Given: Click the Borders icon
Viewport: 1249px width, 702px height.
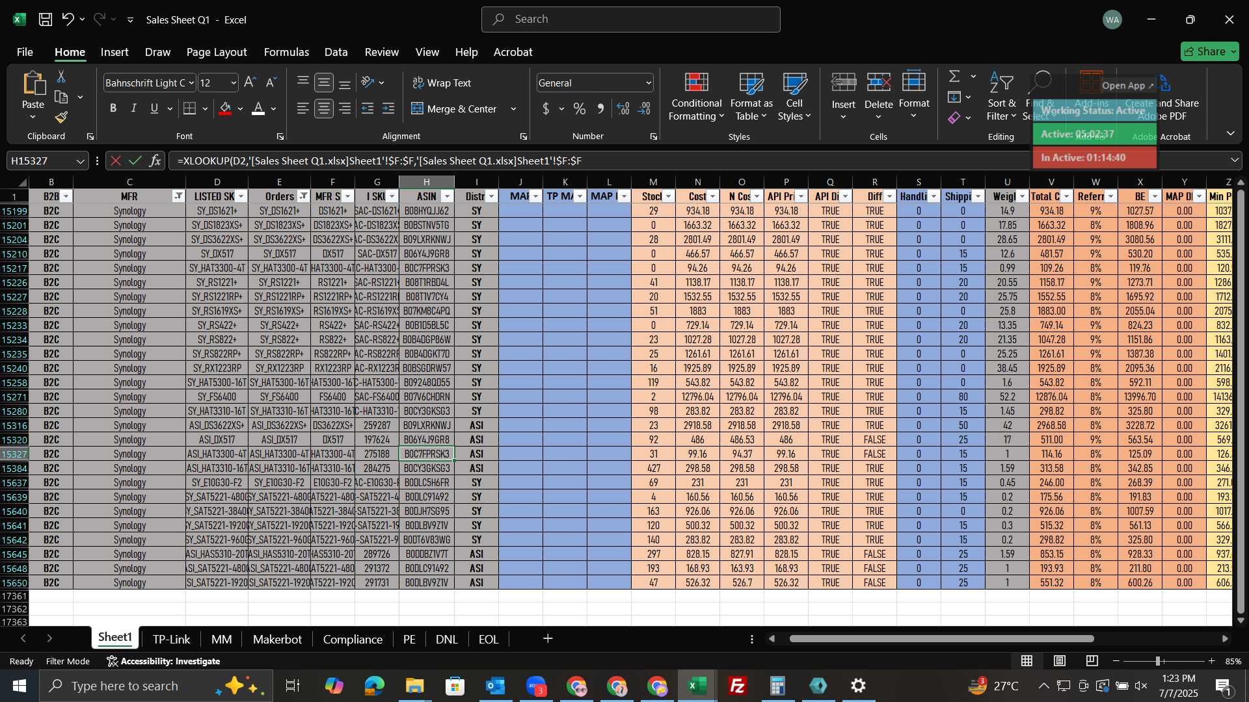Looking at the screenshot, I should coord(189,109).
